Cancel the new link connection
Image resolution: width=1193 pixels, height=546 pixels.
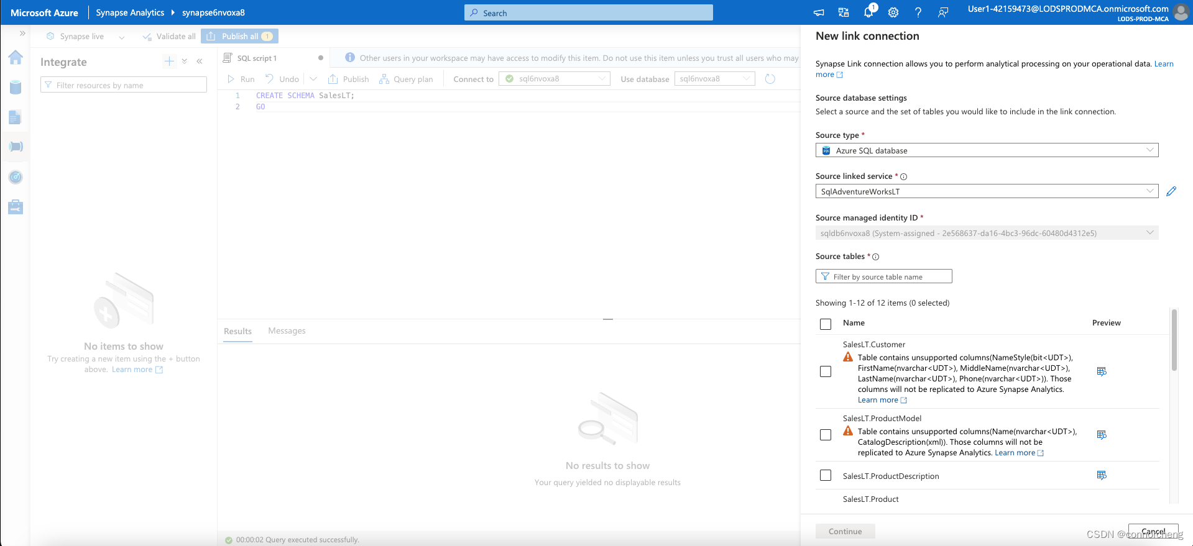pyautogui.click(x=1153, y=531)
